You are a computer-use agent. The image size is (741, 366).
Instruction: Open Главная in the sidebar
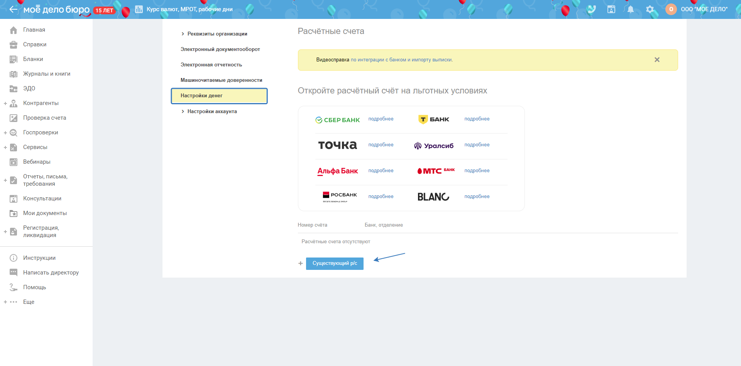coord(34,30)
